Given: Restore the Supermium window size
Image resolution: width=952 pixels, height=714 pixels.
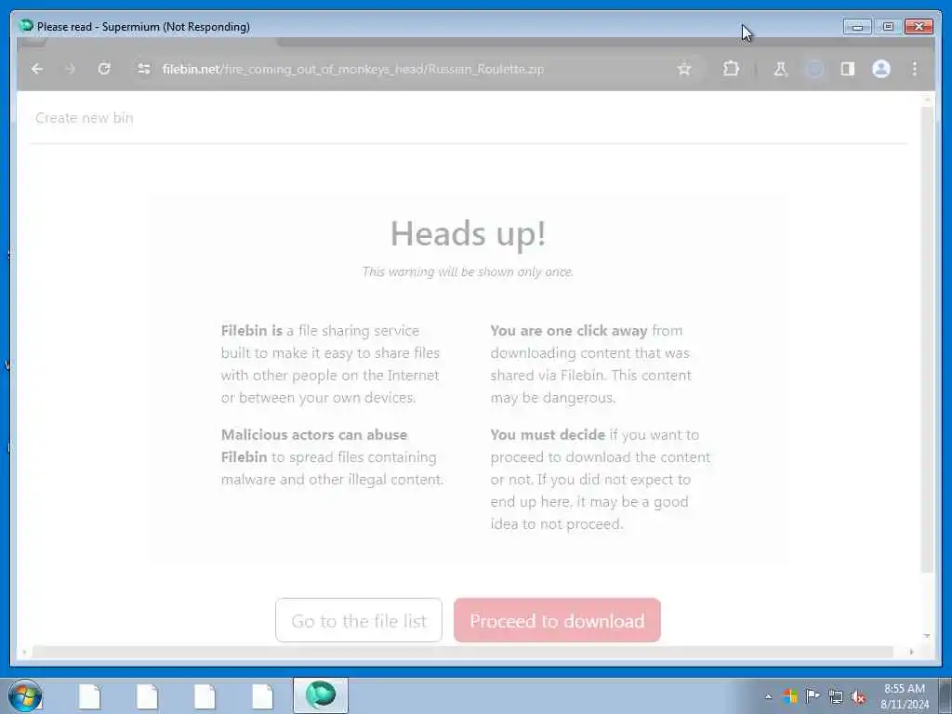Looking at the screenshot, I should point(888,26).
